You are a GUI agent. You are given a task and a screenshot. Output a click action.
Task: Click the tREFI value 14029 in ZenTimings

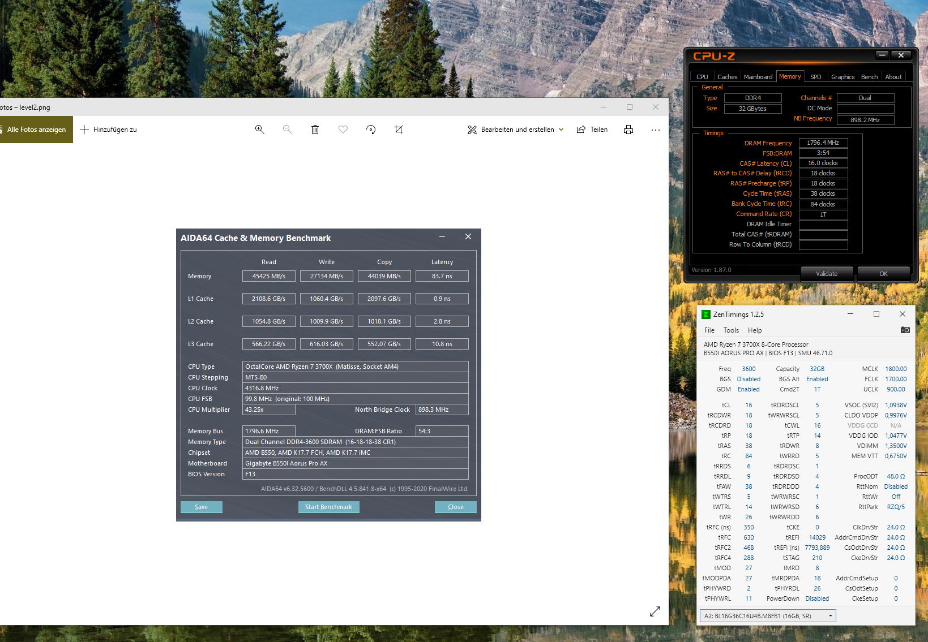coord(817,537)
